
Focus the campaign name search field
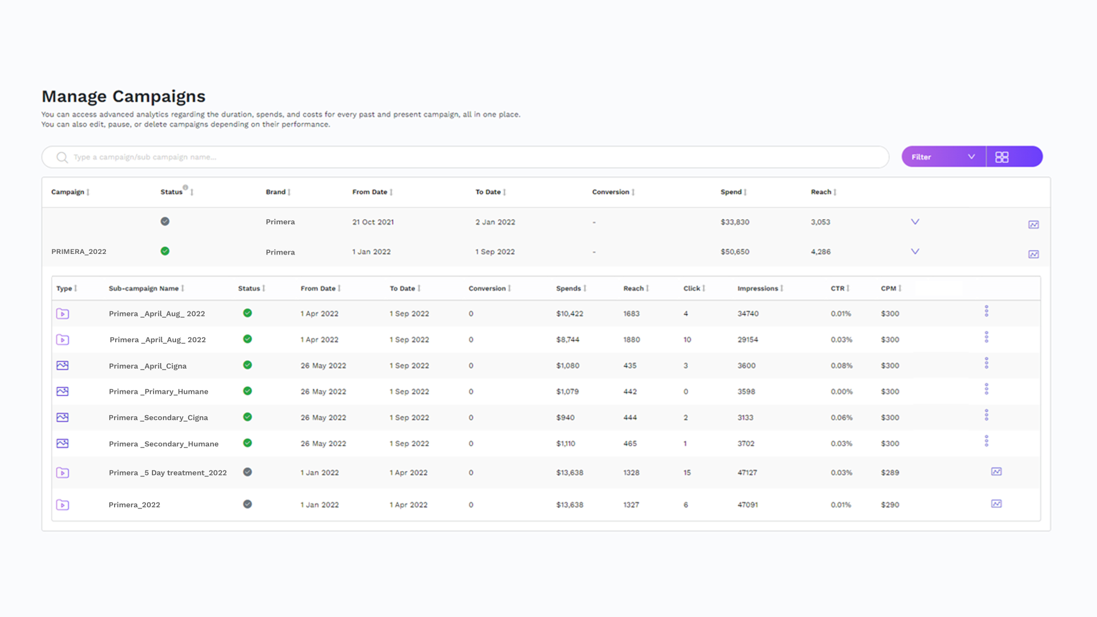coord(465,157)
